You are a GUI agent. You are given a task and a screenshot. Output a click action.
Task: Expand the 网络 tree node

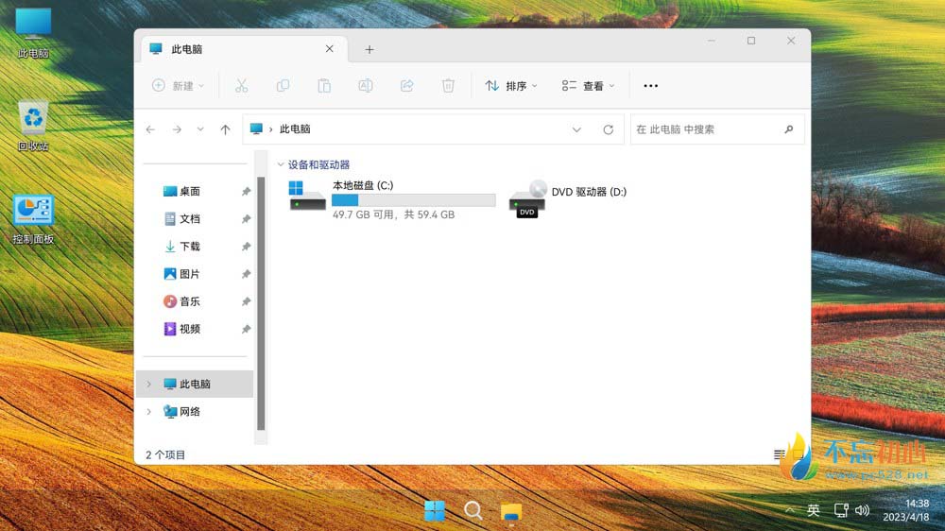[x=148, y=412]
